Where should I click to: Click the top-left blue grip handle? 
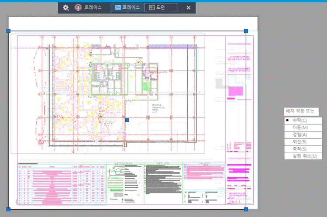pos(8,31)
